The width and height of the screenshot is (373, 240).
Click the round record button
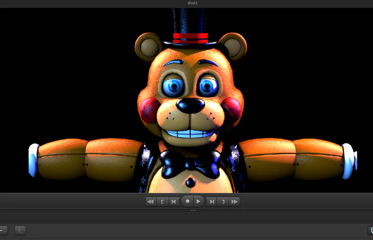(x=187, y=201)
